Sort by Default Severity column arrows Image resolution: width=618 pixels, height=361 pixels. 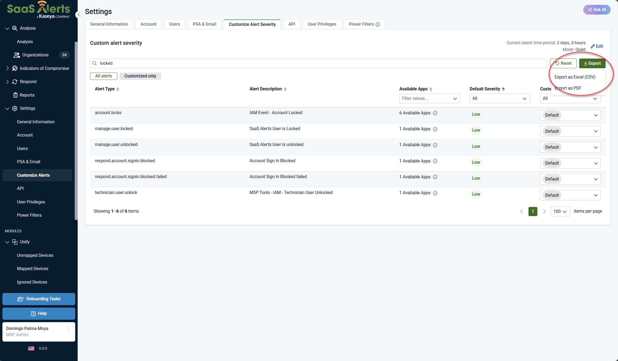(503, 89)
